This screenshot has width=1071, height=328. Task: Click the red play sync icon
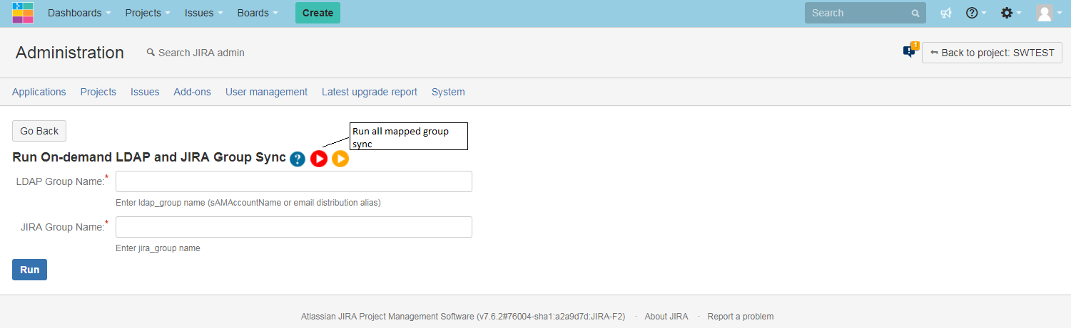(x=319, y=159)
